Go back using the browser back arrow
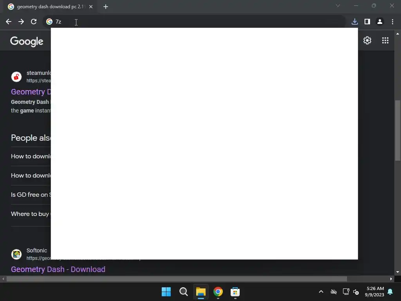The image size is (401, 301). [x=9, y=22]
